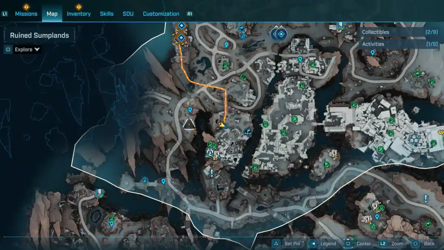Go to the SDU tab
The width and height of the screenshot is (444, 250).
click(128, 14)
